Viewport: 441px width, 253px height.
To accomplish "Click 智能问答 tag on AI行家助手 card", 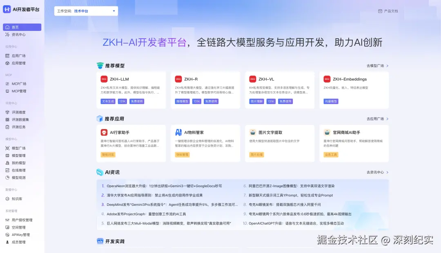I will click(108, 155).
